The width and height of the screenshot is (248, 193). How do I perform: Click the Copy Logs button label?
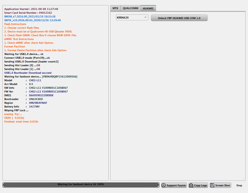point(200,185)
